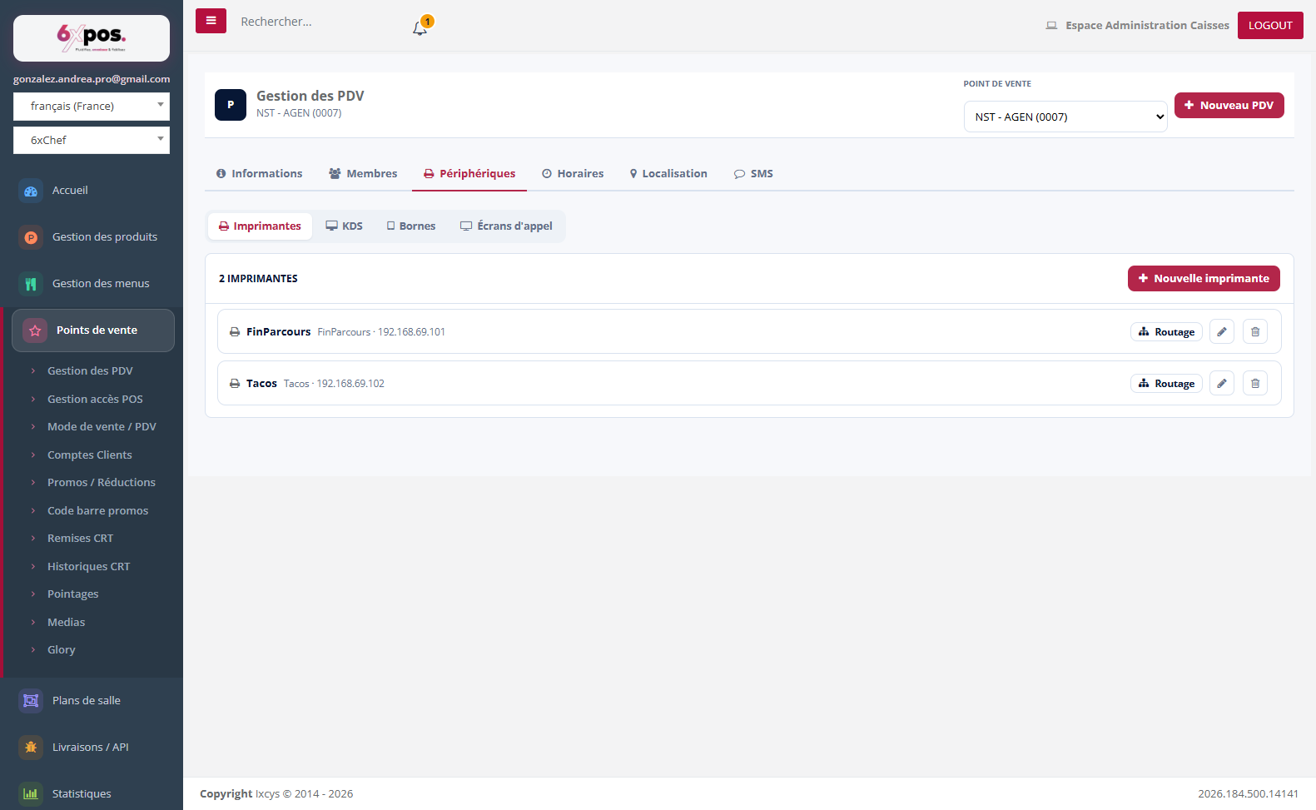The width and height of the screenshot is (1316, 810).
Task: Edit the Tacos printer with pencil icon
Action: click(x=1222, y=383)
